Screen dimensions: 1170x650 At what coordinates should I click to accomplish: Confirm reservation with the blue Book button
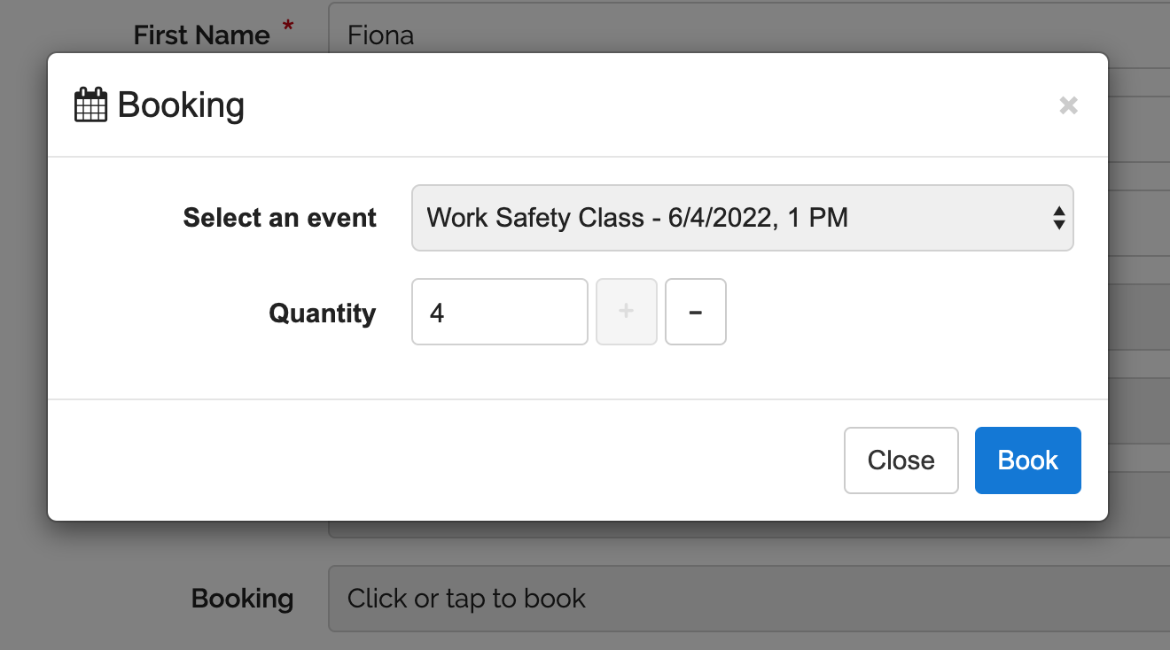[1028, 460]
